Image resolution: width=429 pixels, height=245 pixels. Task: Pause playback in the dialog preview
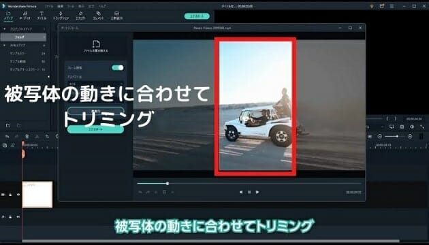(x=249, y=192)
